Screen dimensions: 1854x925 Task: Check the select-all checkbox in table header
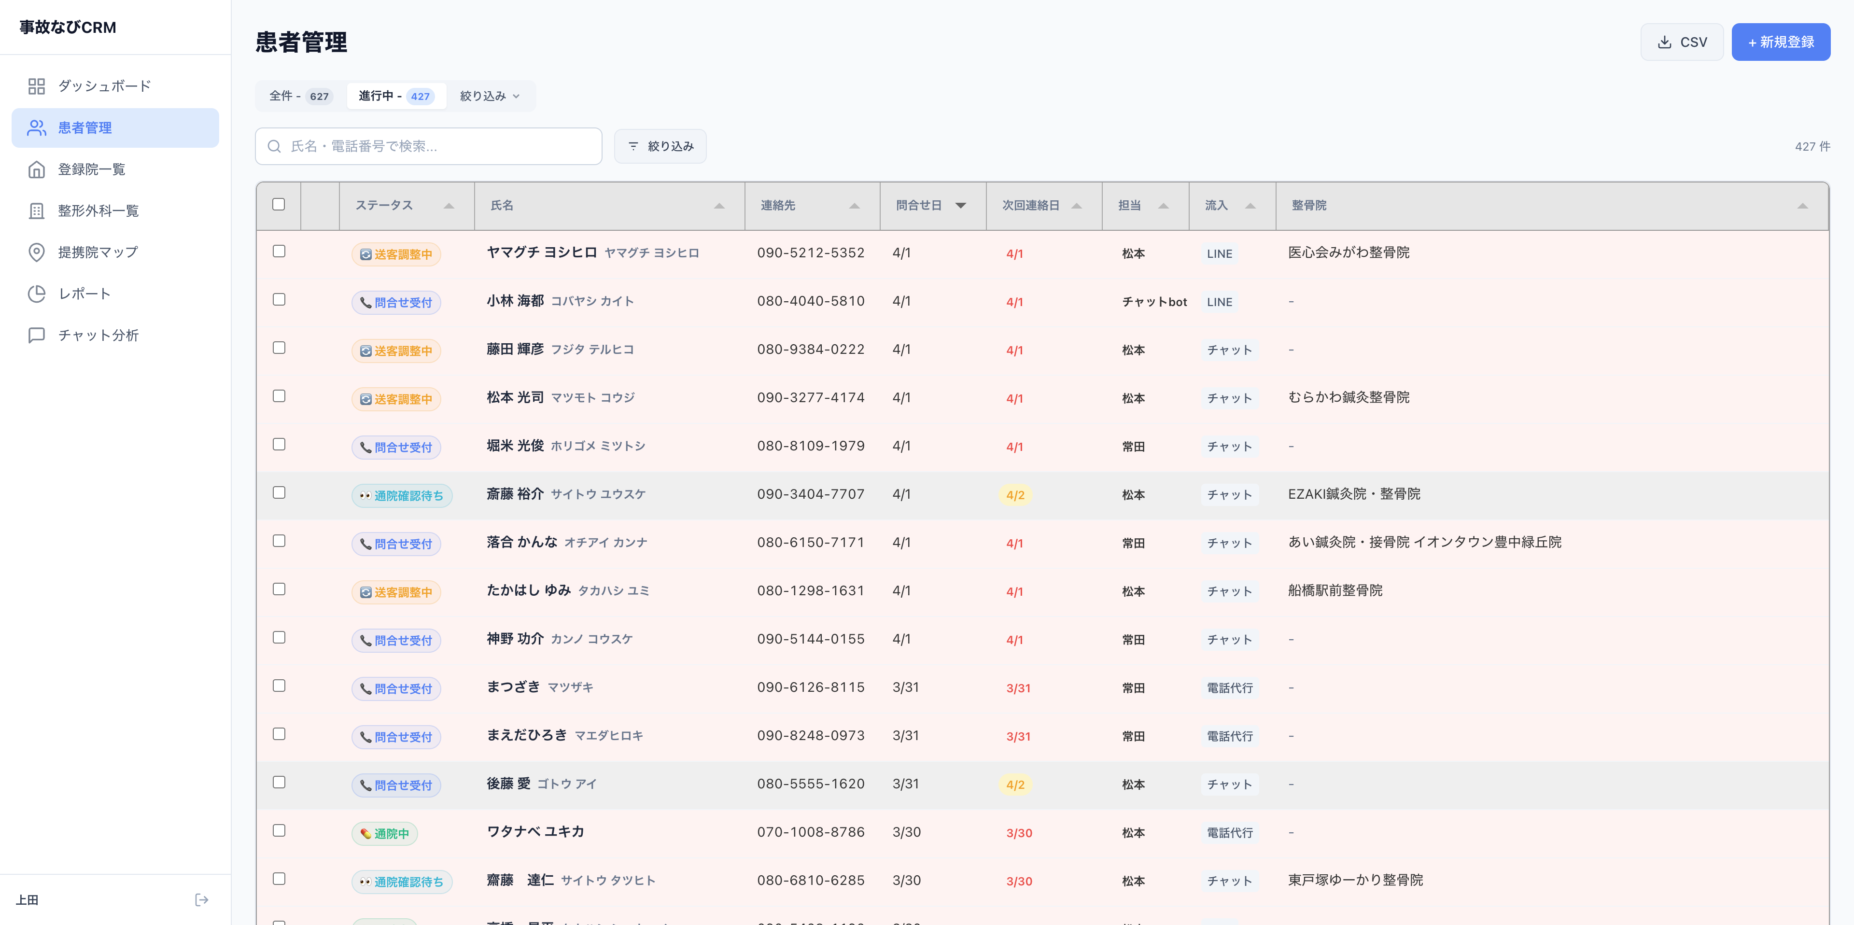[x=279, y=205]
